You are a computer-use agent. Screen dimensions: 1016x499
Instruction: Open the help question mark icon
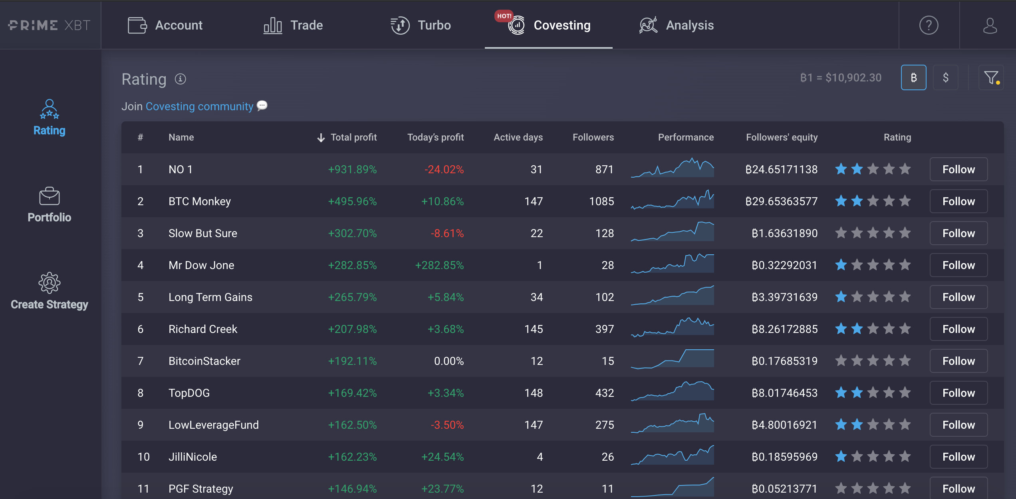tap(929, 25)
